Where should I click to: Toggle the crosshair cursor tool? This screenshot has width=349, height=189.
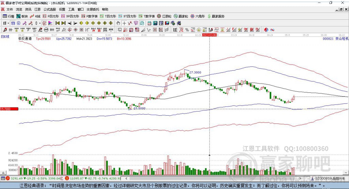point(124,23)
